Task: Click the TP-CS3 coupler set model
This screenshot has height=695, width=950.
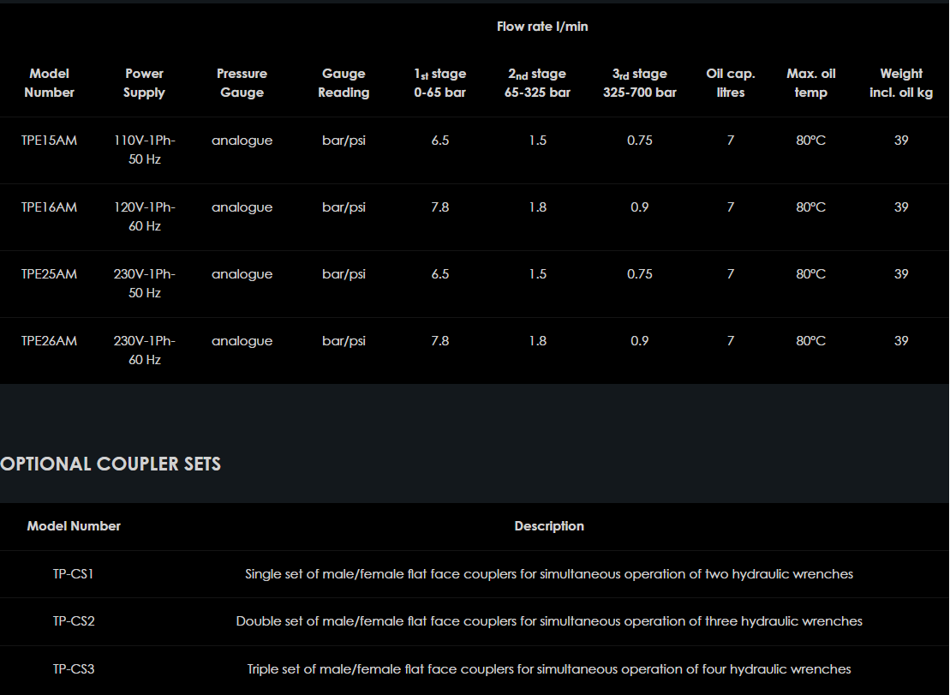Action: coord(73,668)
